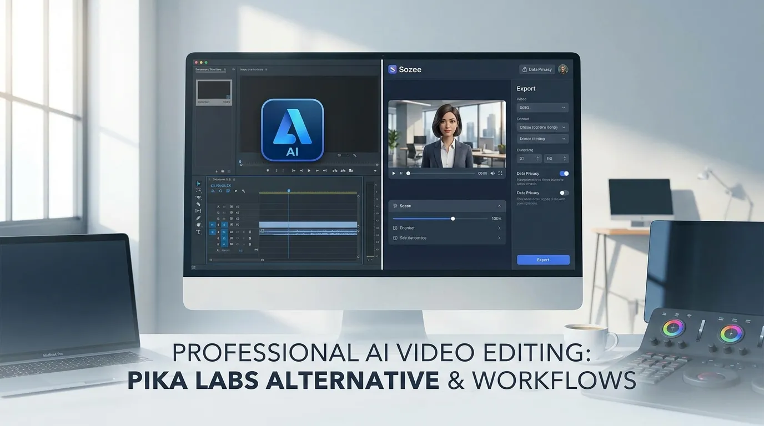Select the Type (T) tool
Screen dimensions: 764x426
point(198,232)
